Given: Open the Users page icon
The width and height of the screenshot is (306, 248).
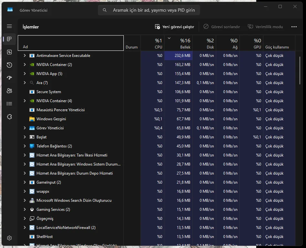Looking at the screenshot, I should (9, 91).
